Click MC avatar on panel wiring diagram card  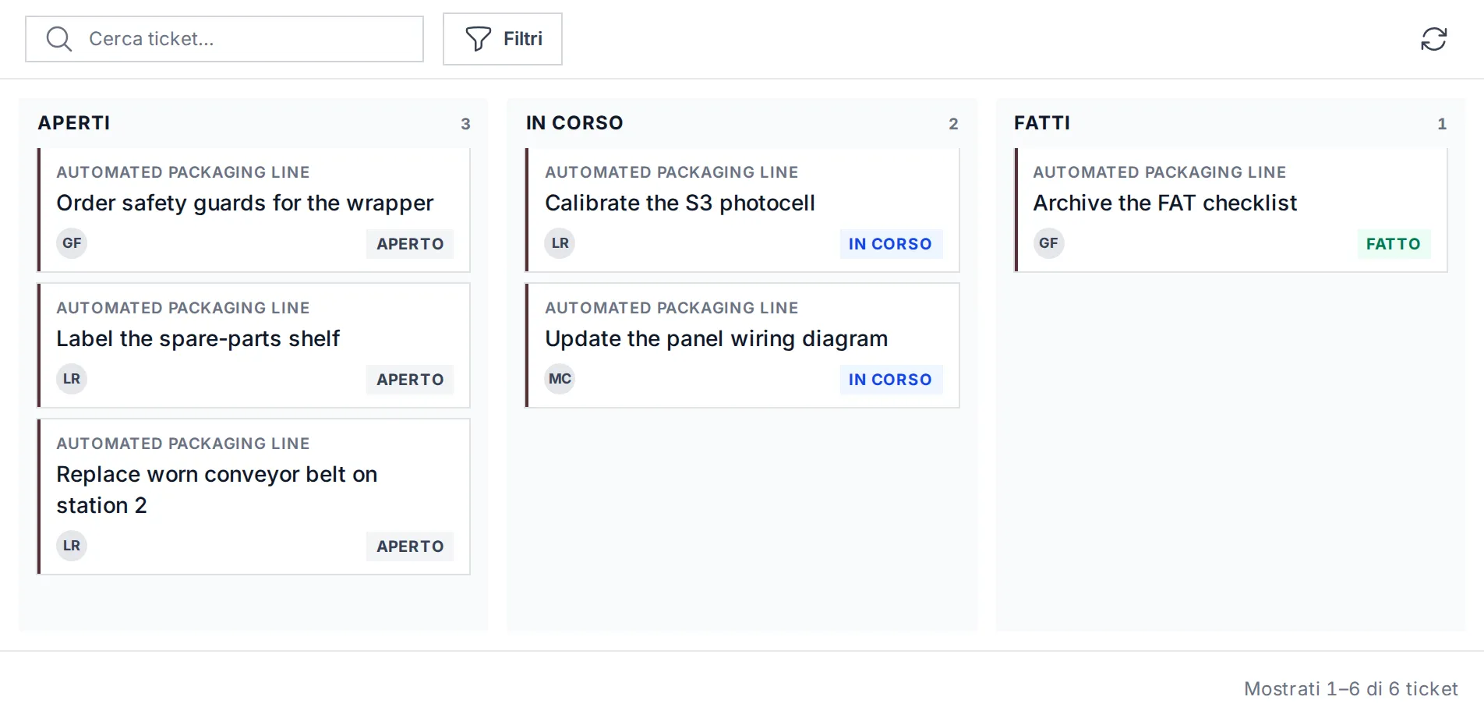560,379
